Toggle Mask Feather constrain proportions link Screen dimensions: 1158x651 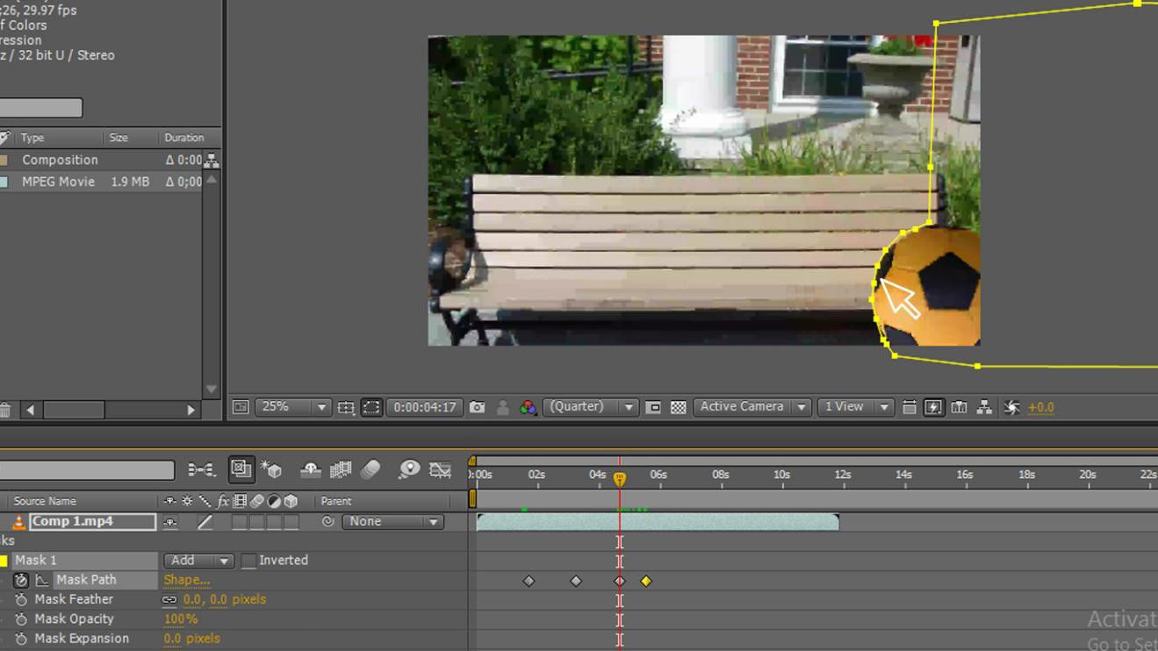coord(169,600)
